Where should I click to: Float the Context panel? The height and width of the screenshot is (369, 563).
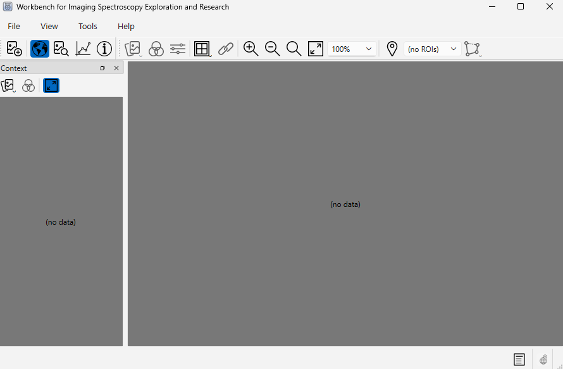click(x=102, y=68)
